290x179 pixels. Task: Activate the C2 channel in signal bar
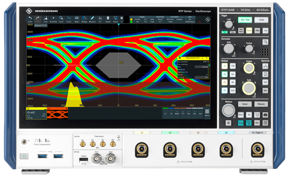166,113
